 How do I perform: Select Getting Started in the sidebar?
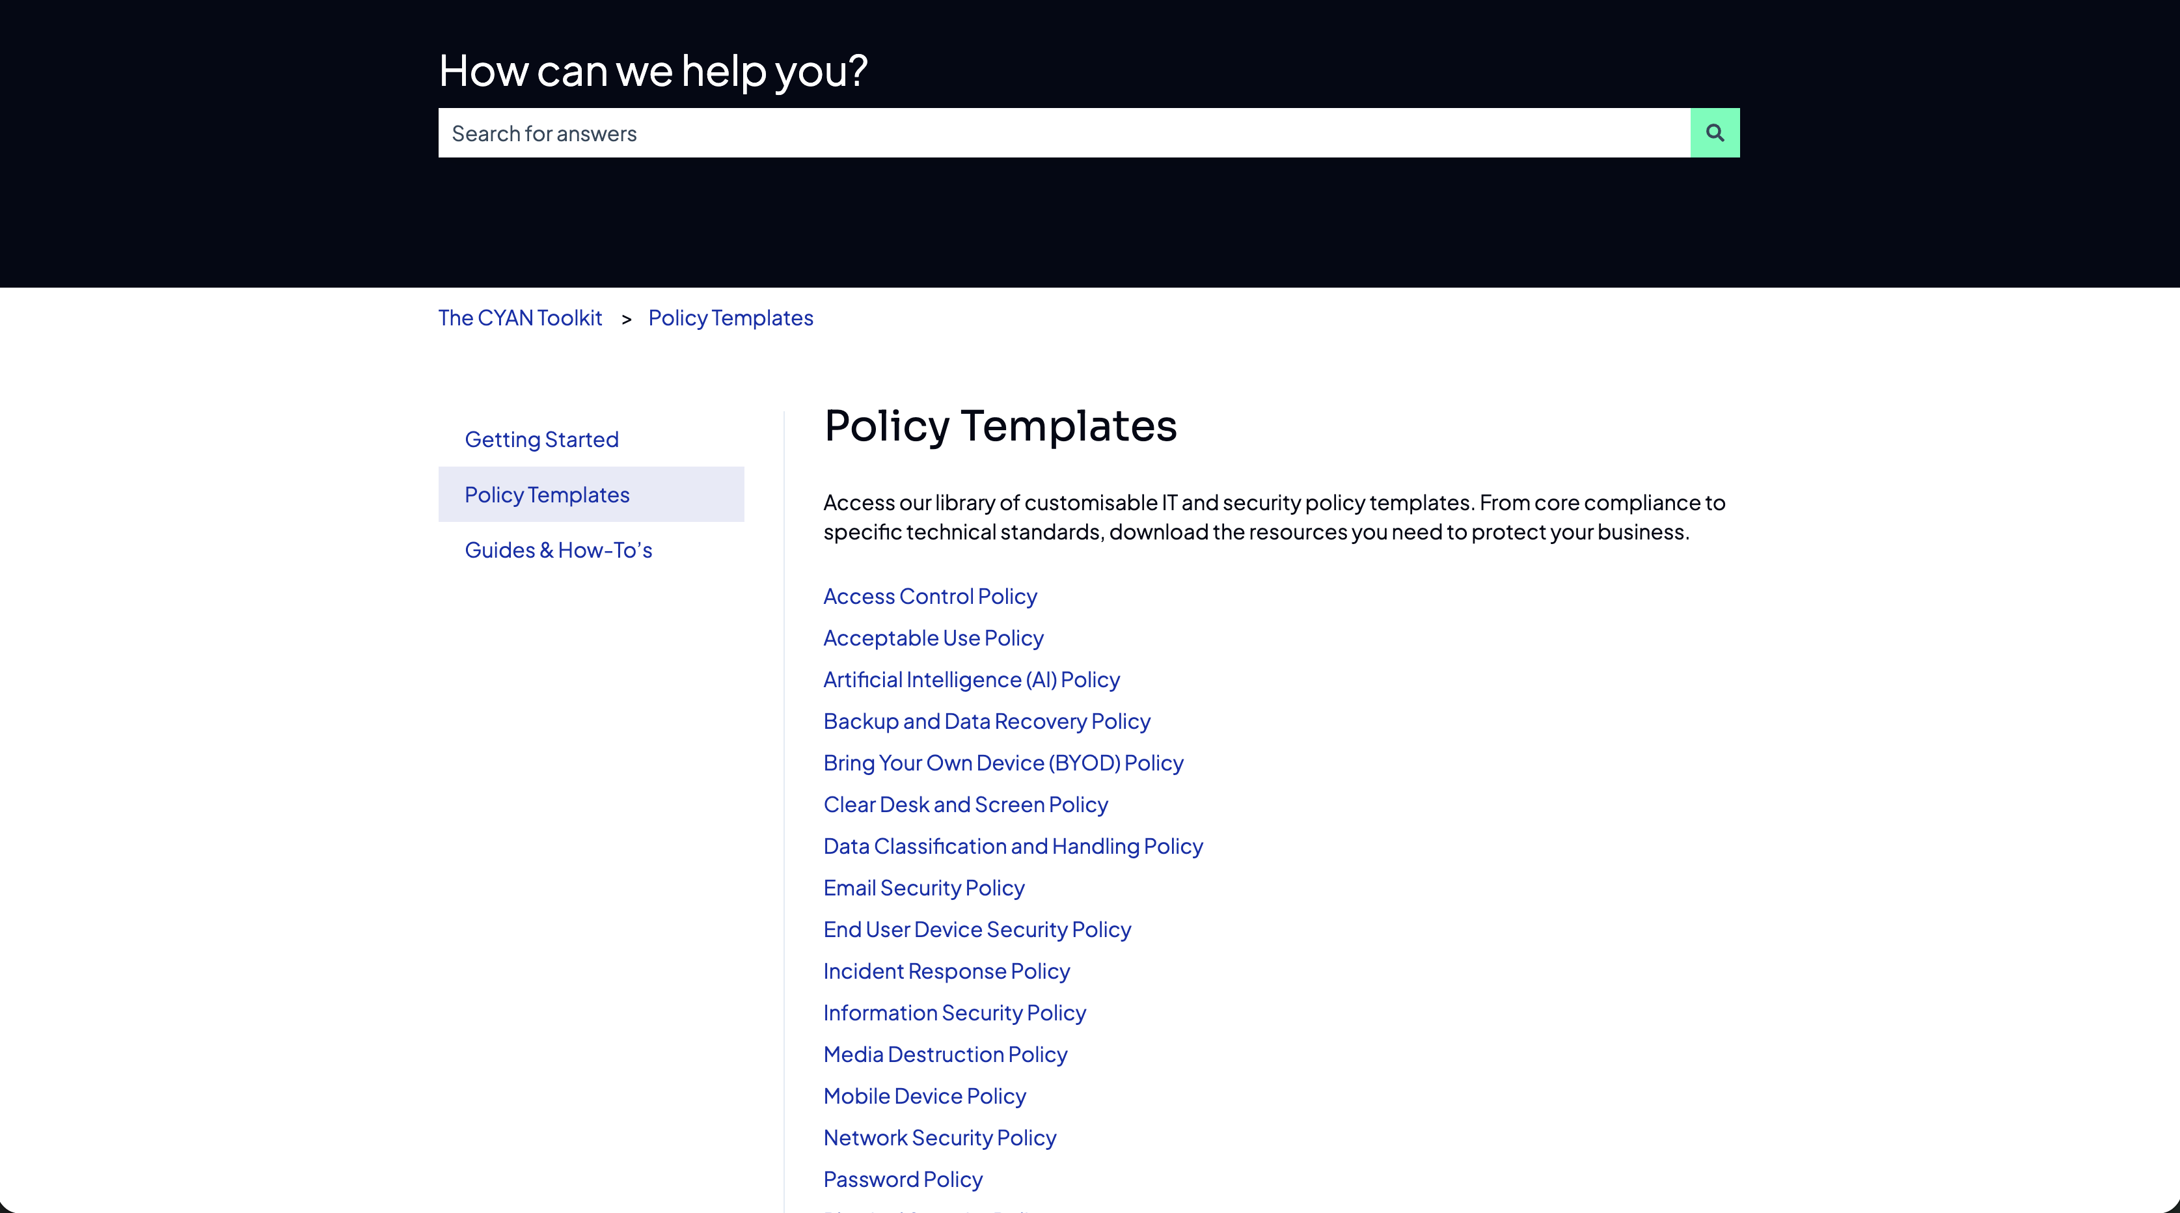point(541,439)
